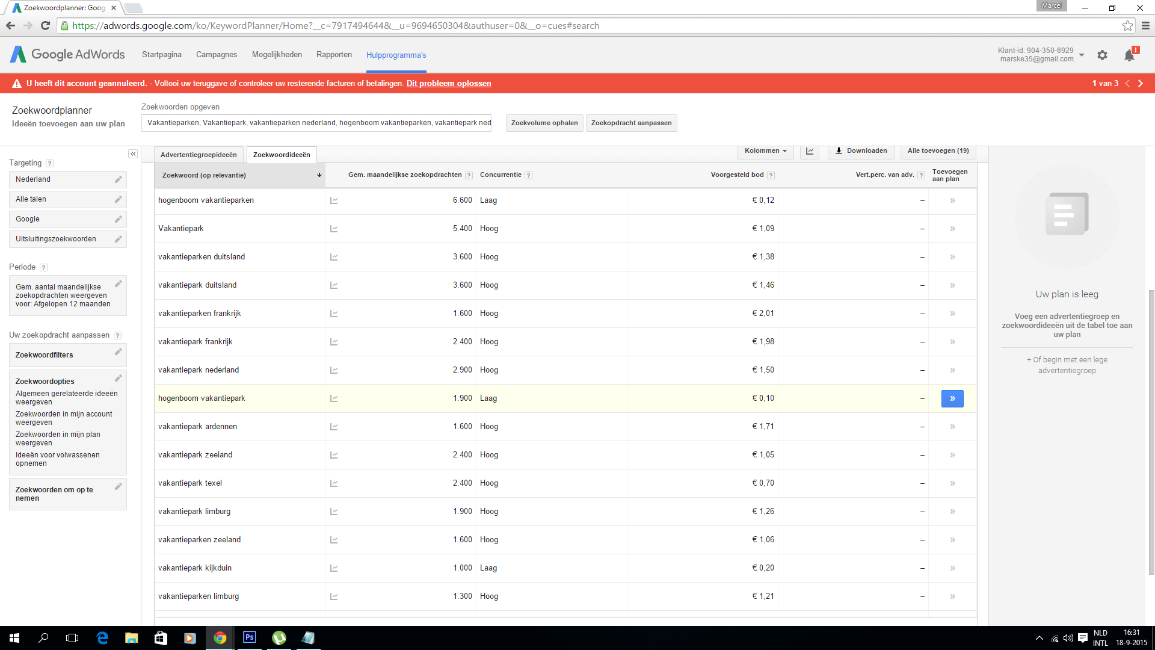This screenshot has width=1155, height=650.
Task: Add vakantieparken limburg keyword to plan
Action: 952,596
